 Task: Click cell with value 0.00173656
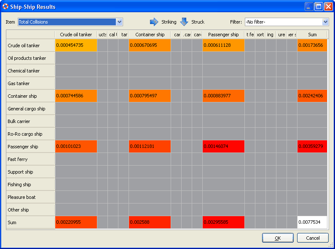[x=312, y=45]
